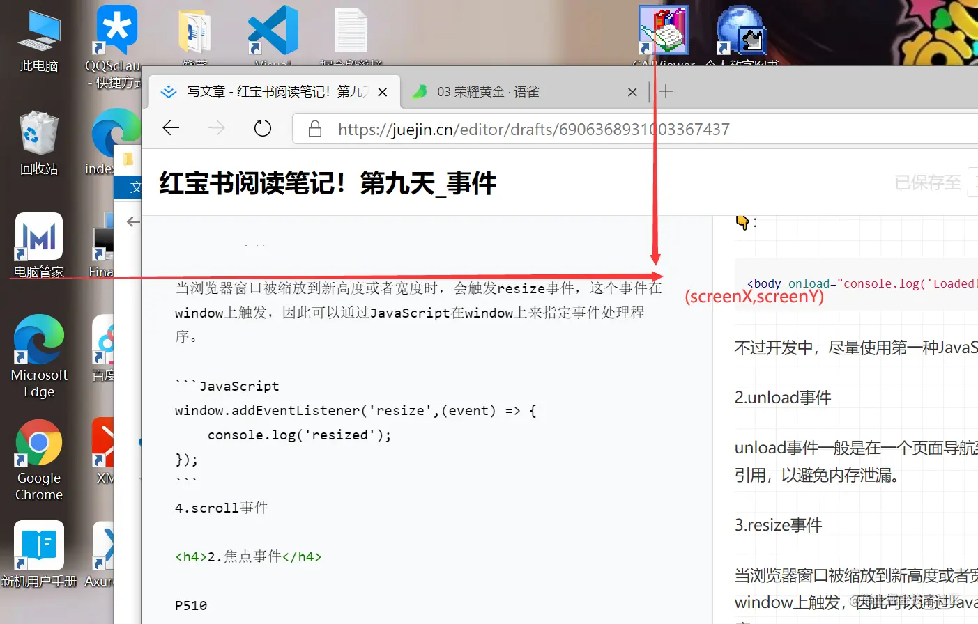Click preview paragraph starting unload事件一般是

pos(856,461)
